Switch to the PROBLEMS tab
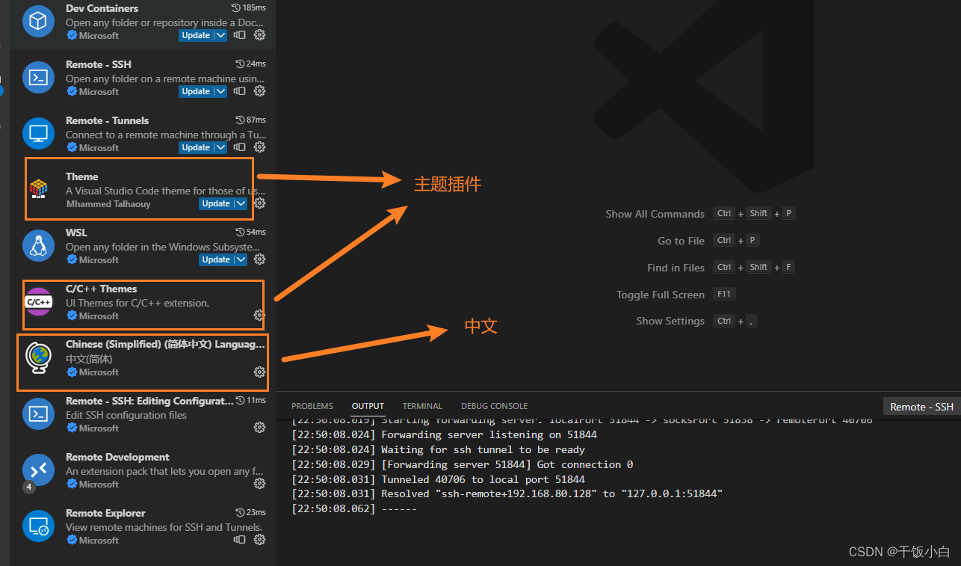 pos(312,406)
